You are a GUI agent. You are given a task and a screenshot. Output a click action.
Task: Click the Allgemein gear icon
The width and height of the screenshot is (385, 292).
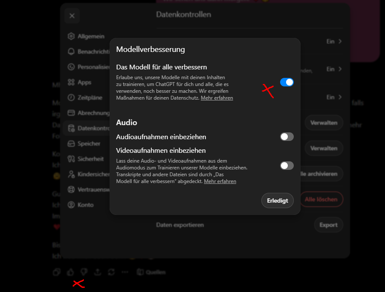[x=71, y=36]
